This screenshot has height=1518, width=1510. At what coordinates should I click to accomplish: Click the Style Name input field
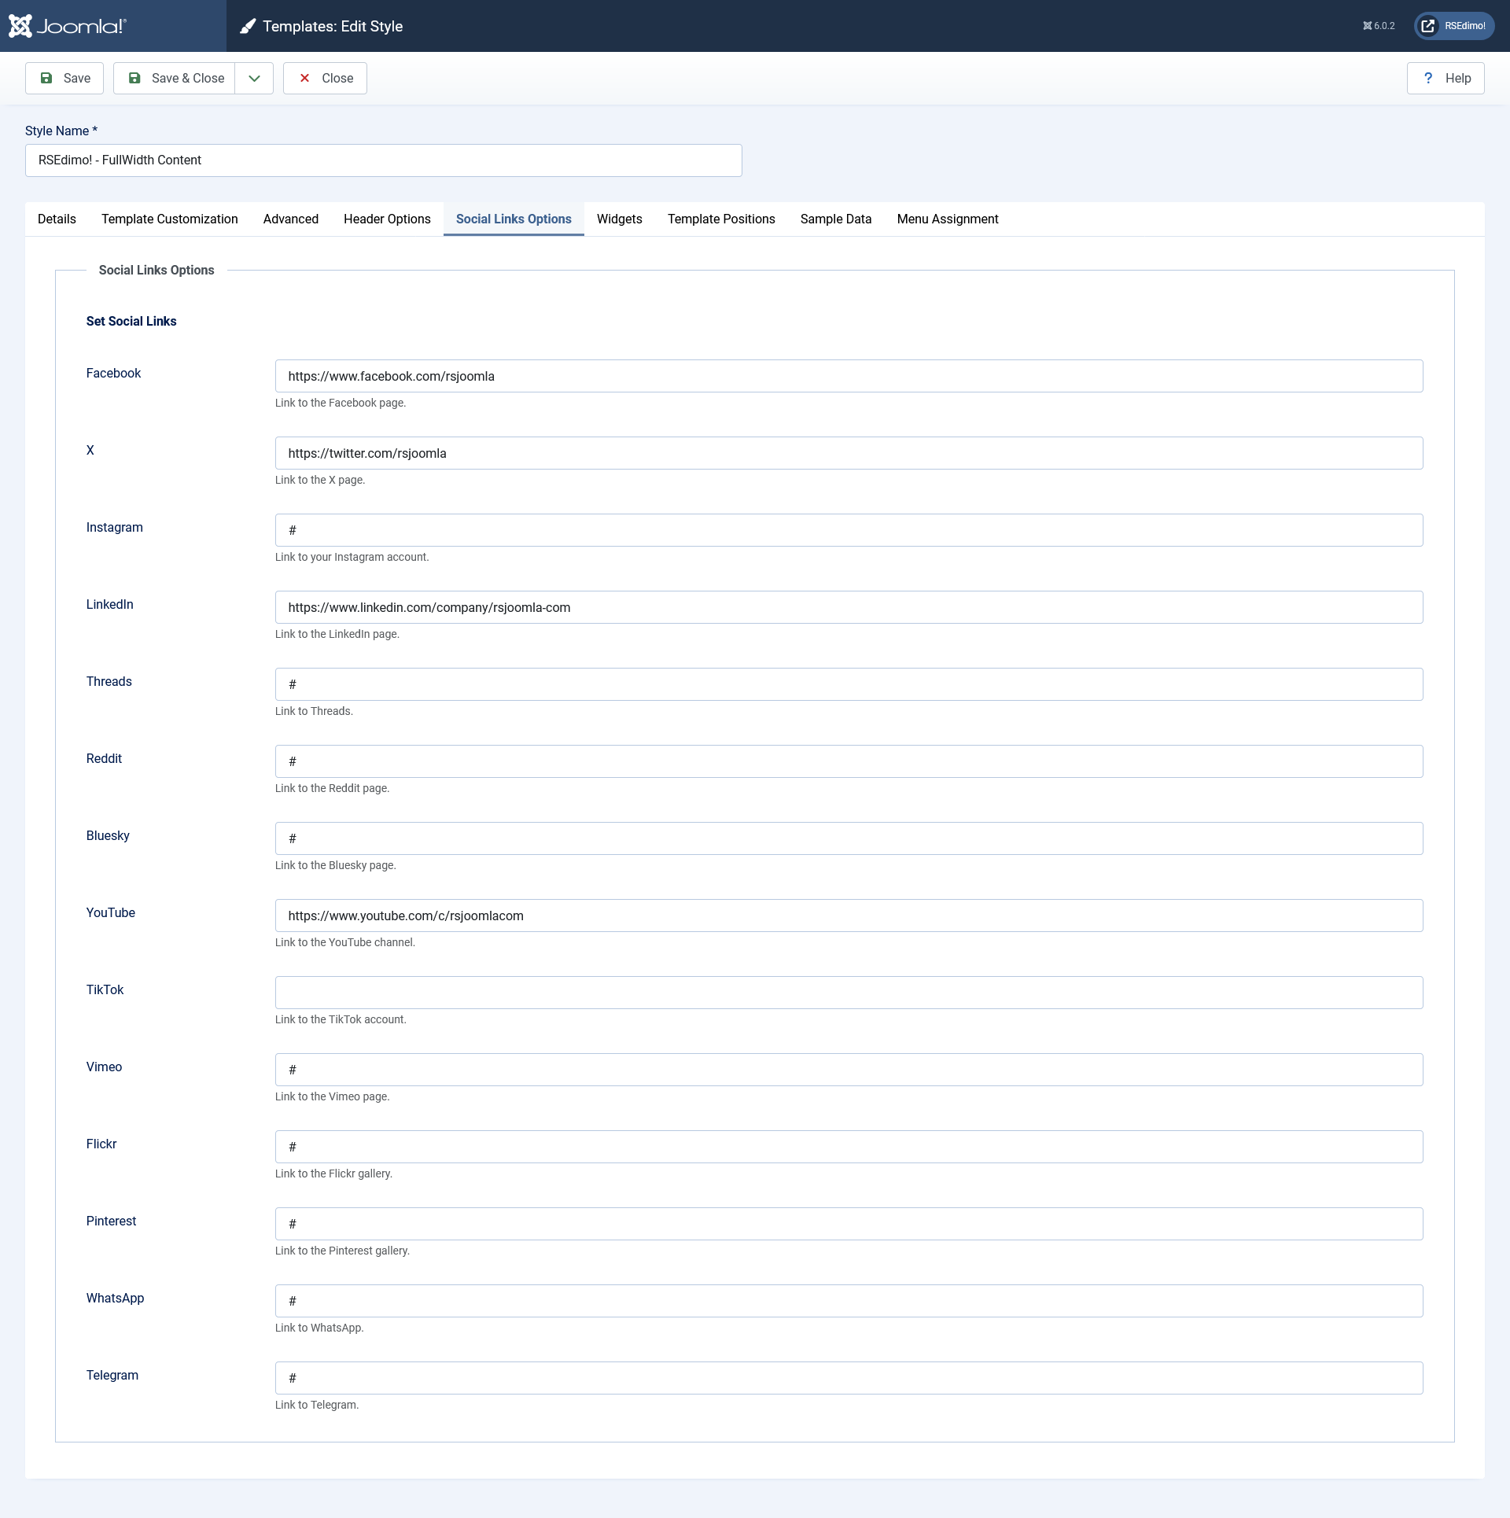383,160
